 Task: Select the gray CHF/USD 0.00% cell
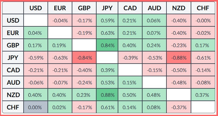pos(36,107)
